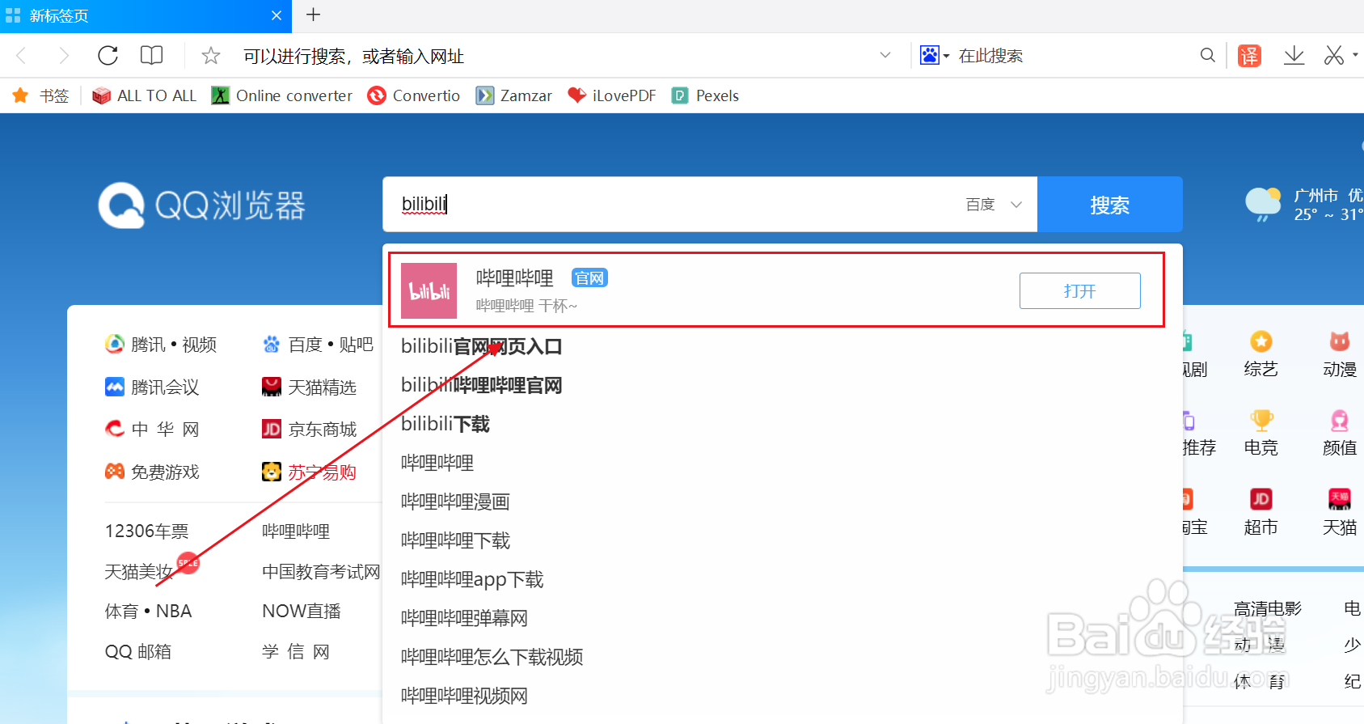Open 苏宁易购 shortcut icon
Screen dimensions: 1364x724
[272, 472]
